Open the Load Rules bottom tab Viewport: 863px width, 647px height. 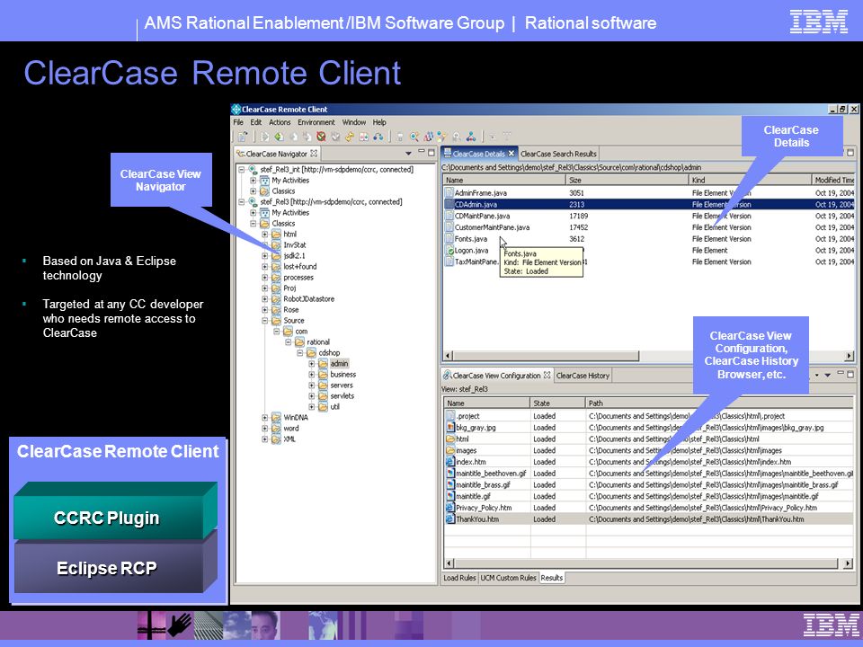coord(459,578)
